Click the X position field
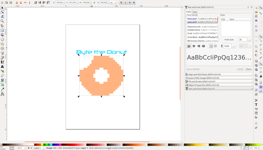Image resolution: width=263 pixels, height=150 pixels. point(60,2)
